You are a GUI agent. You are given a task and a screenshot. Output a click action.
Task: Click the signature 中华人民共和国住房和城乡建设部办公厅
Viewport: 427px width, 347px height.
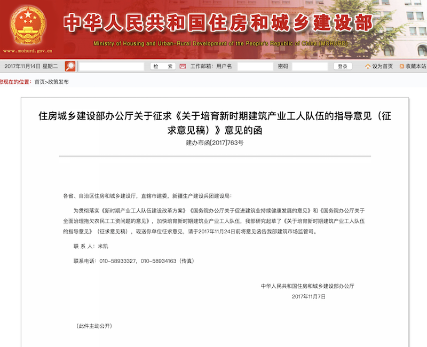click(x=307, y=286)
